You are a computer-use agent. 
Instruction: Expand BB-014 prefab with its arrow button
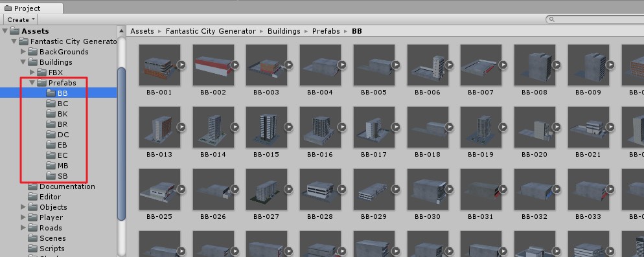point(235,128)
